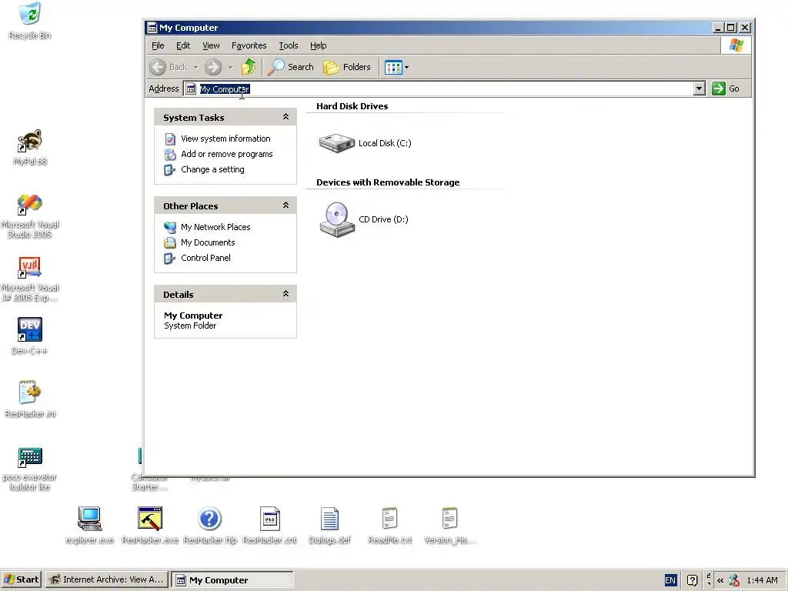
Task: Click the My Computer title bar icon
Action: tap(152, 28)
